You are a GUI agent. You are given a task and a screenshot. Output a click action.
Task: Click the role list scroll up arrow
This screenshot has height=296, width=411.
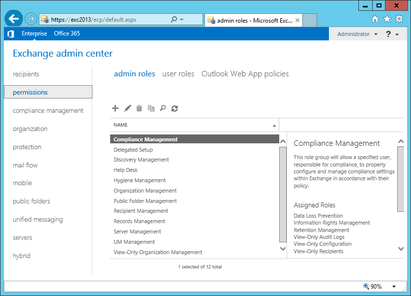click(283, 141)
